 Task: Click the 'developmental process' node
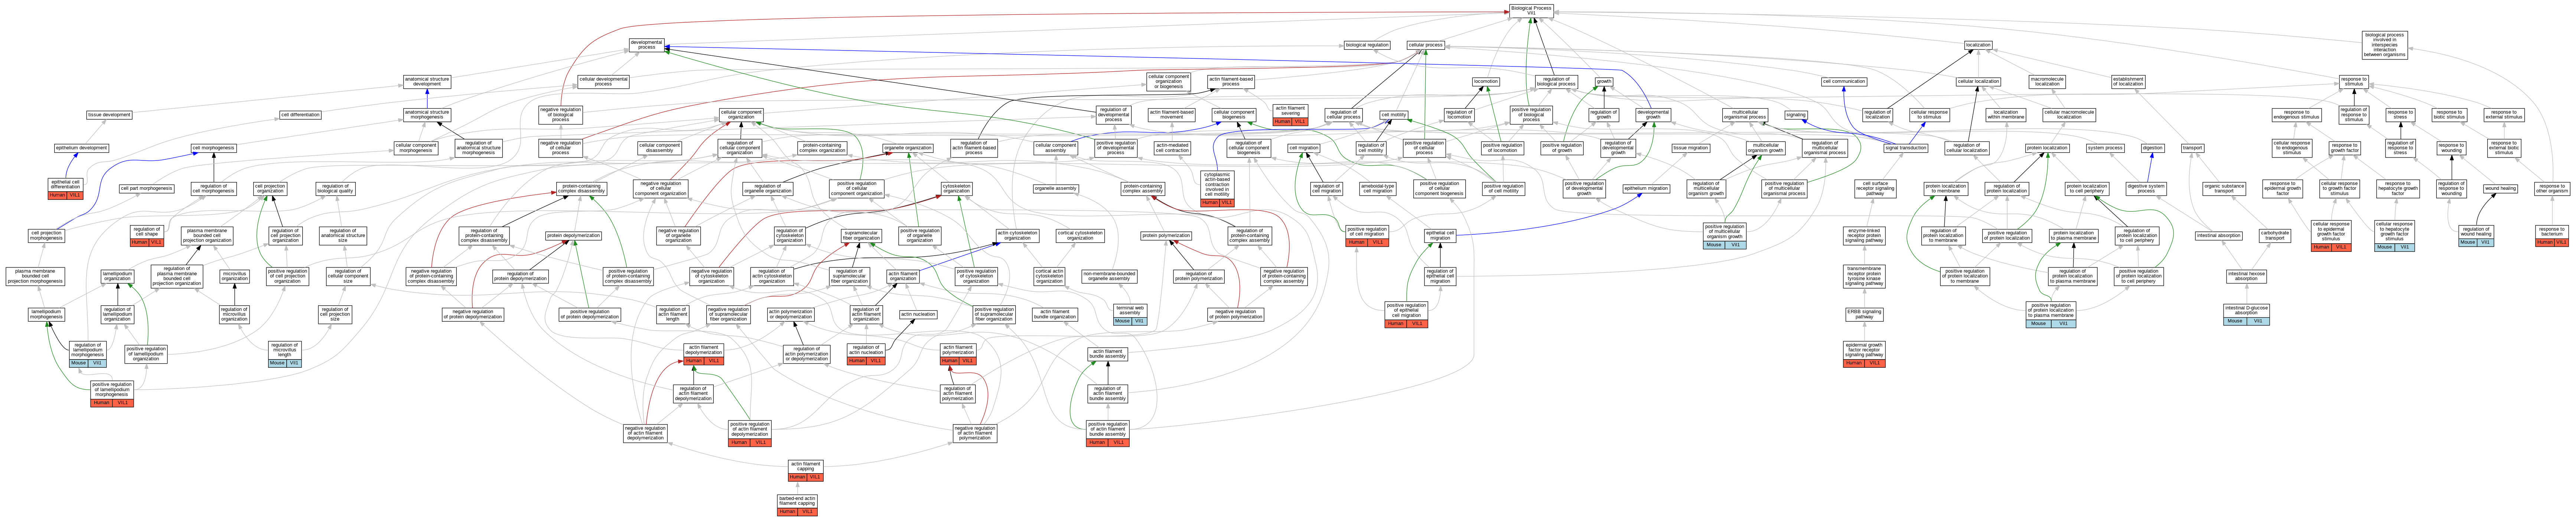coord(647,45)
